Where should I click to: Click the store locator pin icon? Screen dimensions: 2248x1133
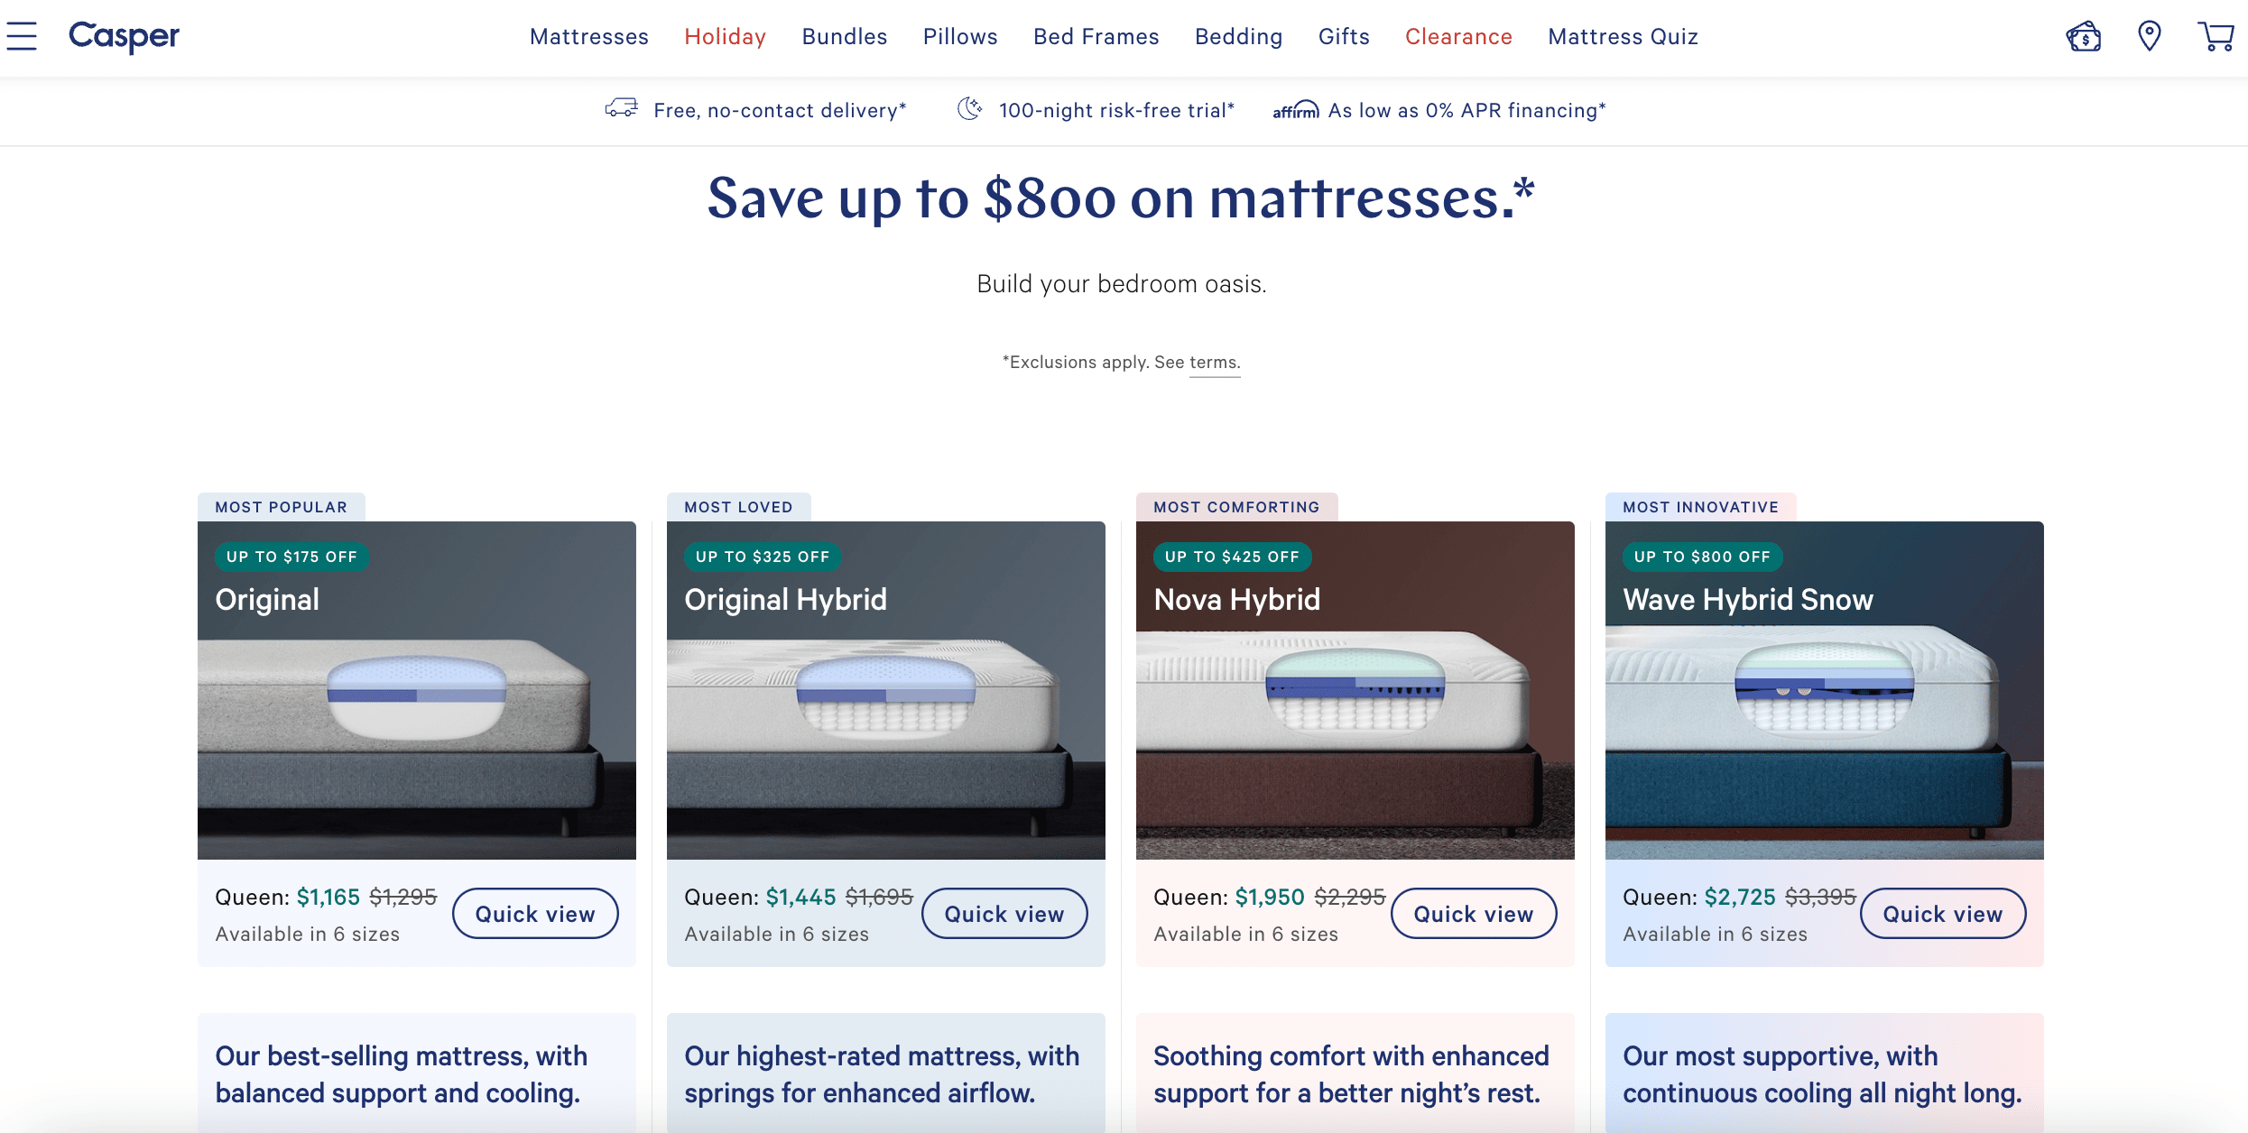pyautogui.click(x=2150, y=36)
